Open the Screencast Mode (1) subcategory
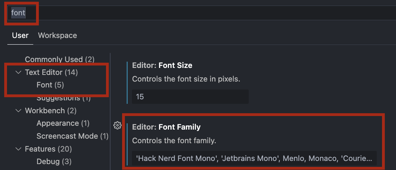The image size is (396, 170). click(72, 136)
